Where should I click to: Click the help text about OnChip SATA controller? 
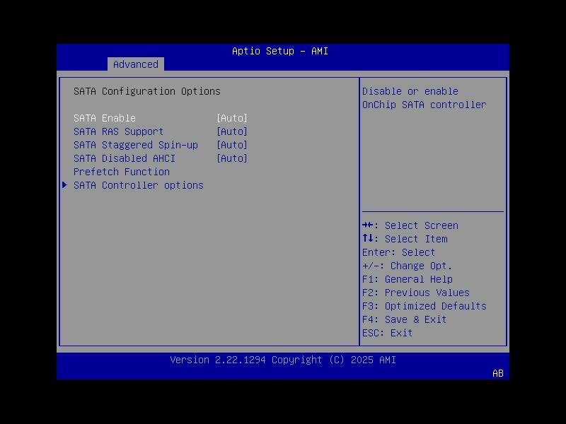[x=424, y=98]
